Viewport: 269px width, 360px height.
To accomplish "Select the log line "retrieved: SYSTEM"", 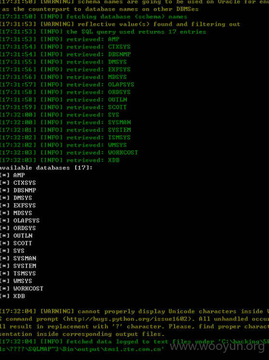I will point(65,130).
